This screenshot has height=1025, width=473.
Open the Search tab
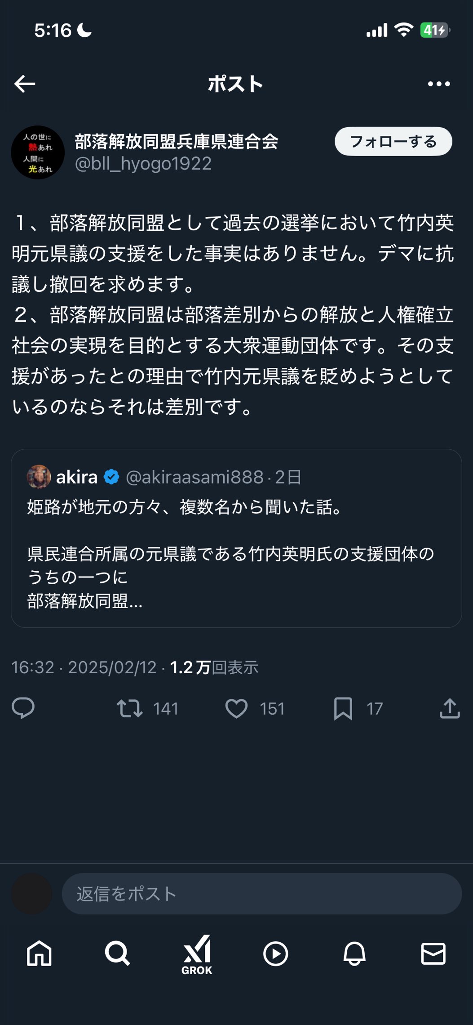(x=118, y=953)
